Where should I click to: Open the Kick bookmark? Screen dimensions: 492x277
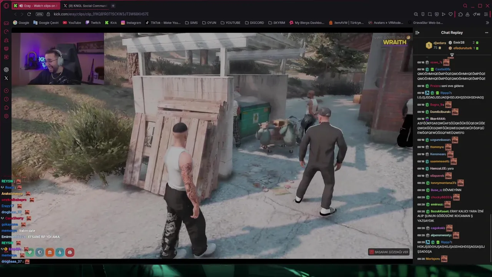pyautogui.click(x=110, y=23)
